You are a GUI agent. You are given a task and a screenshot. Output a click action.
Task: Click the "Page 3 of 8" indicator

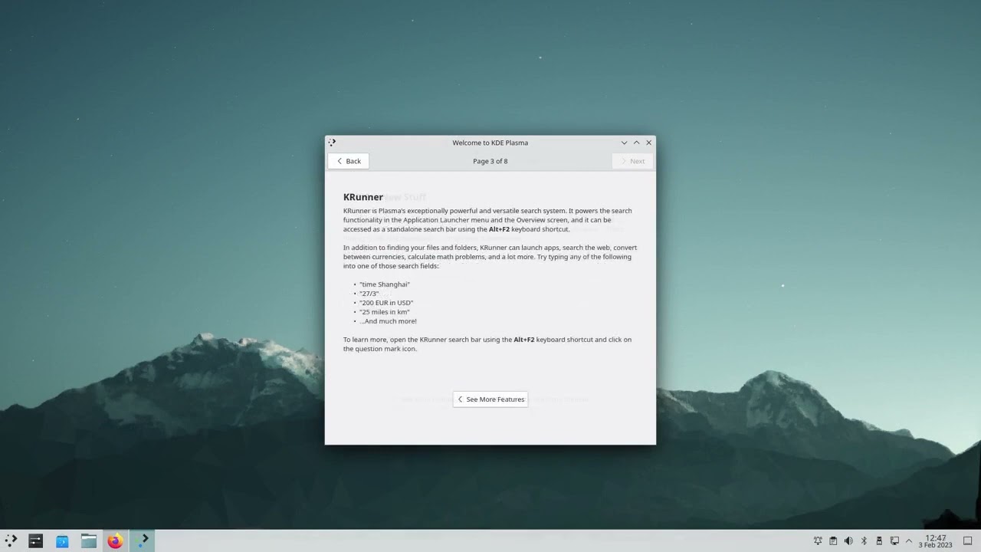[490, 161]
